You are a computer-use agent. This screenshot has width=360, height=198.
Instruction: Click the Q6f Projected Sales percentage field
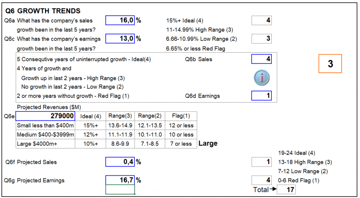pyautogui.click(x=120, y=162)
